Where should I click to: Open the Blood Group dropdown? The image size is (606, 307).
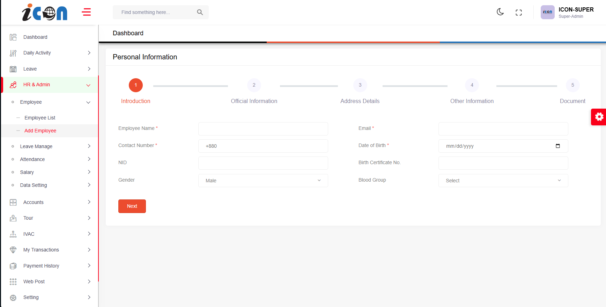503,181
